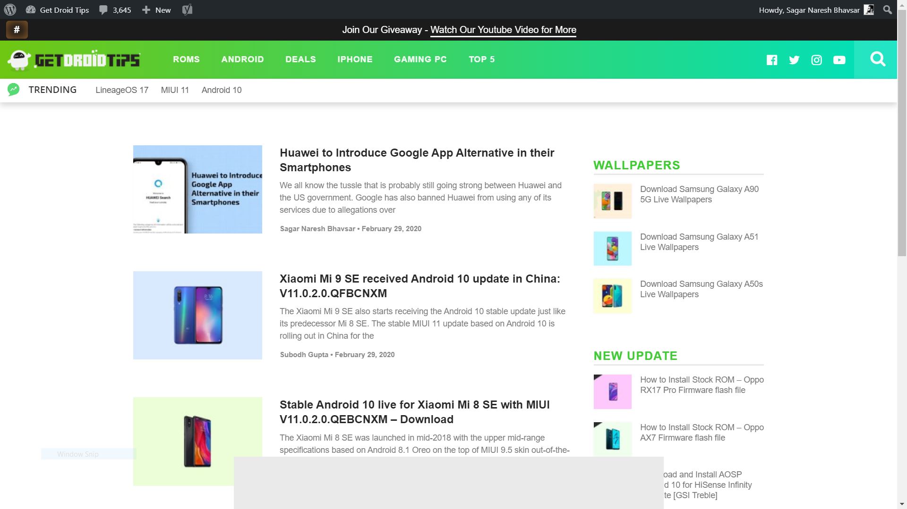Open MIUI 11 trending link

175,90
